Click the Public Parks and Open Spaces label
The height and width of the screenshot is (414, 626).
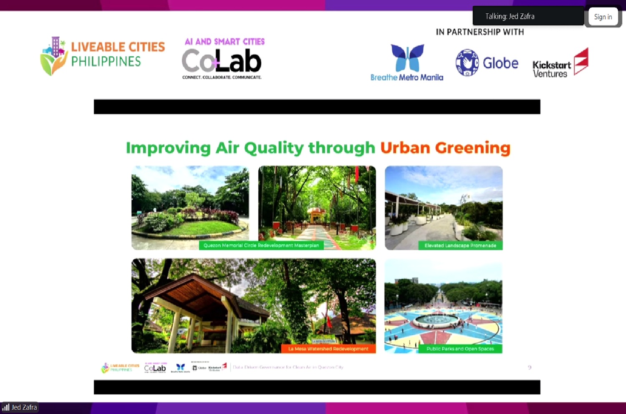[x=460, y=349]
